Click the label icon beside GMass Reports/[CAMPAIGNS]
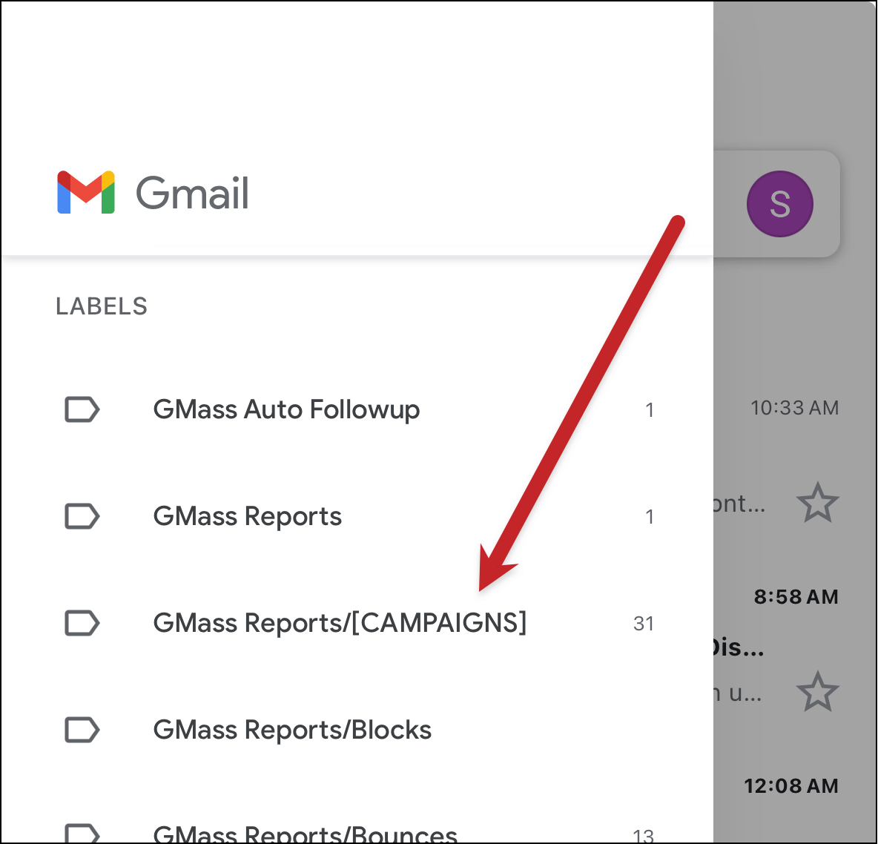Image resolution: width=878 pixels, height=844 pixels. point(82,623)
